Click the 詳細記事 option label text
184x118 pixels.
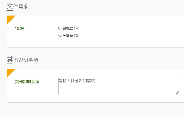71,28
